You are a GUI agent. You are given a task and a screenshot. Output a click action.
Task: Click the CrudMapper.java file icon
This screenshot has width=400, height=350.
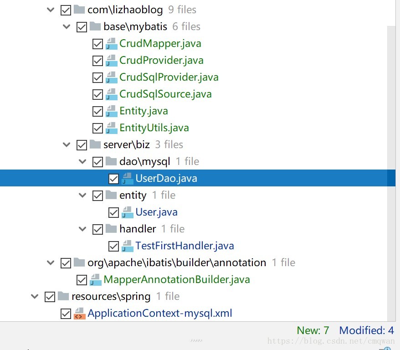tap(111, 44)
